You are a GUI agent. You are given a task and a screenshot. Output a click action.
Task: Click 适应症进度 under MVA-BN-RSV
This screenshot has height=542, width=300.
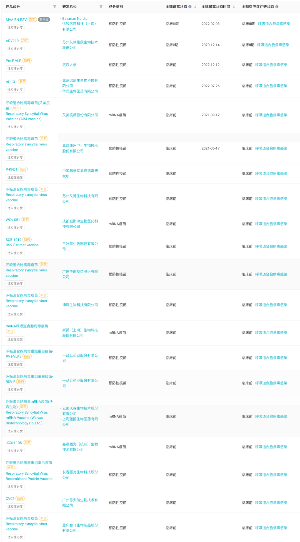[15, 28]
